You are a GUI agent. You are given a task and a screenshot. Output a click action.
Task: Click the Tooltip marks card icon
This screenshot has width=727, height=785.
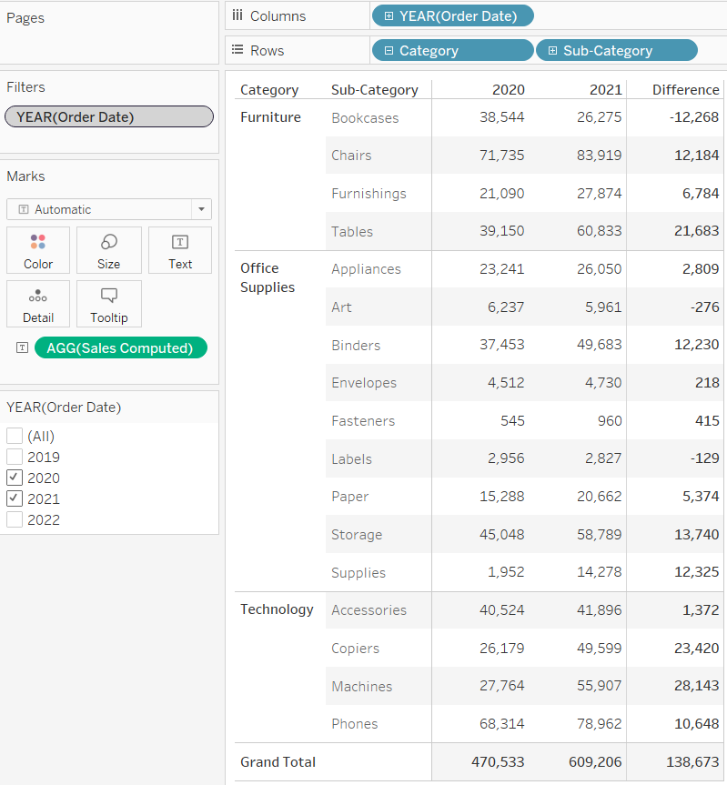click(108, 296)
